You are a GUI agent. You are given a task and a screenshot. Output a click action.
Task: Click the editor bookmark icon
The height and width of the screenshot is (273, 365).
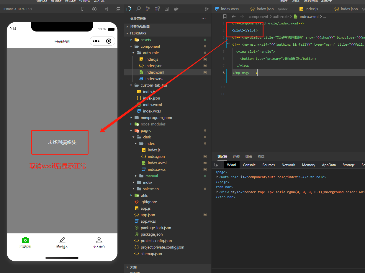pyautogui.click(x=225, y=16)
